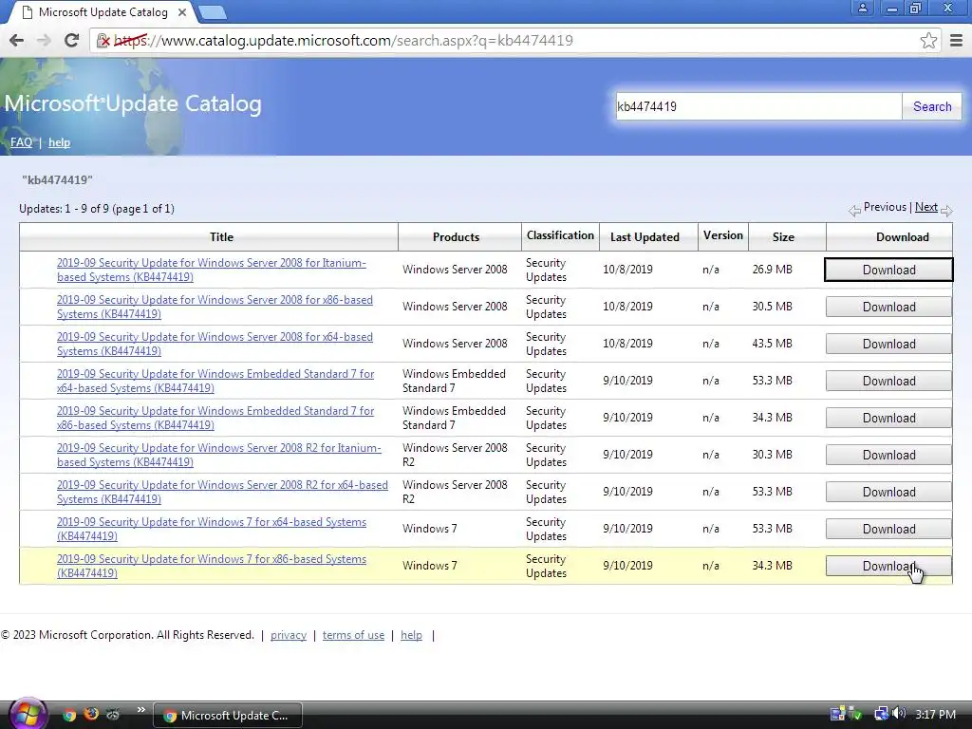Click the browser forward arrow
Viewport: 972px width, 729px height.
[44, 40]
